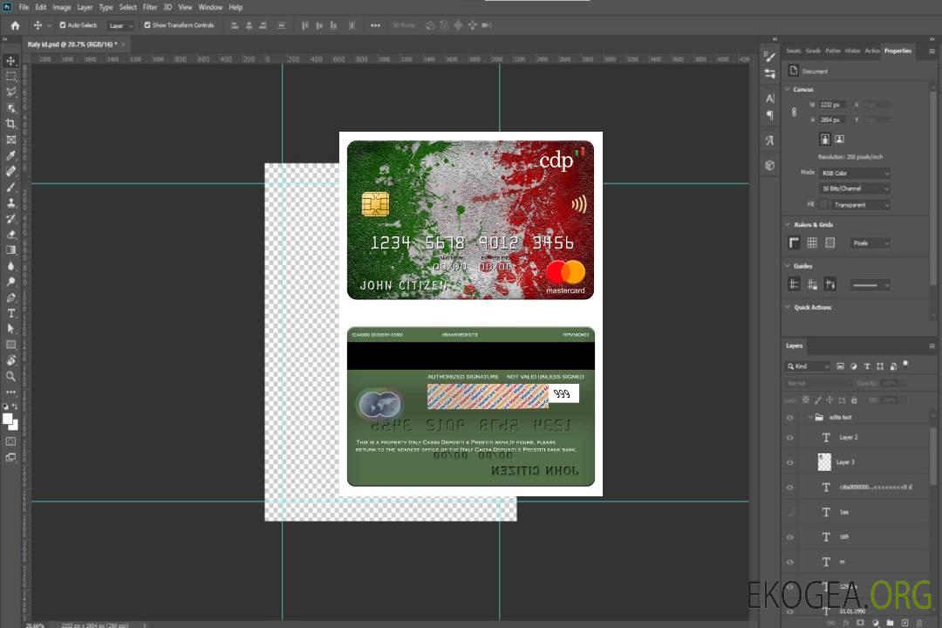Image resolution: width=942 pixels, height=628 pixels.
Task: Hide the '169' text layer
Action: click(790, 537)
